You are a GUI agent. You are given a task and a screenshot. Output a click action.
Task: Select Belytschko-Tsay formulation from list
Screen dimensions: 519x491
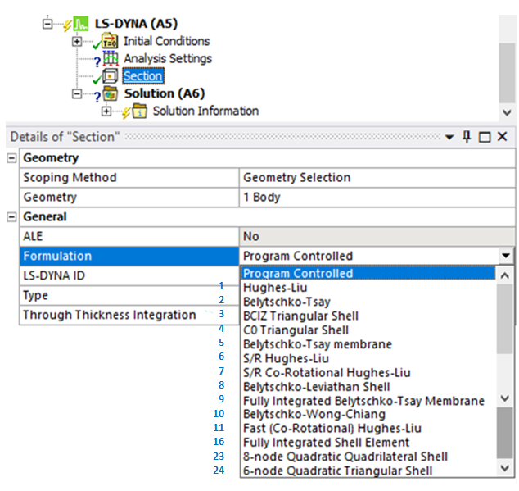287,302
